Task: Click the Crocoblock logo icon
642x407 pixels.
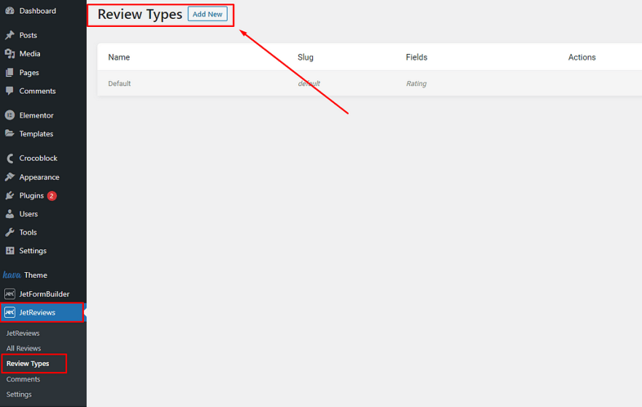Action: pyautogui.click(x=9, y=158)
